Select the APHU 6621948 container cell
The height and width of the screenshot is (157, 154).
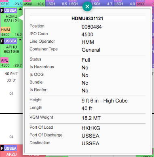(x=11, y=53)
